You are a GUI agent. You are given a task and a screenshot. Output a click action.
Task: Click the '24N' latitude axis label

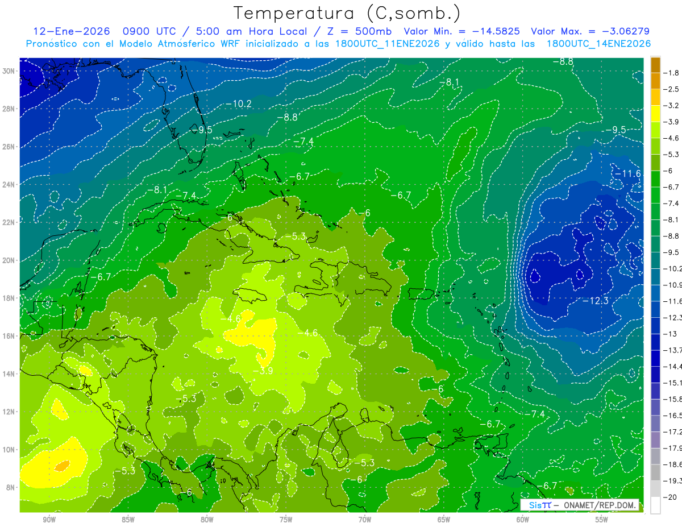pos(9,184)
